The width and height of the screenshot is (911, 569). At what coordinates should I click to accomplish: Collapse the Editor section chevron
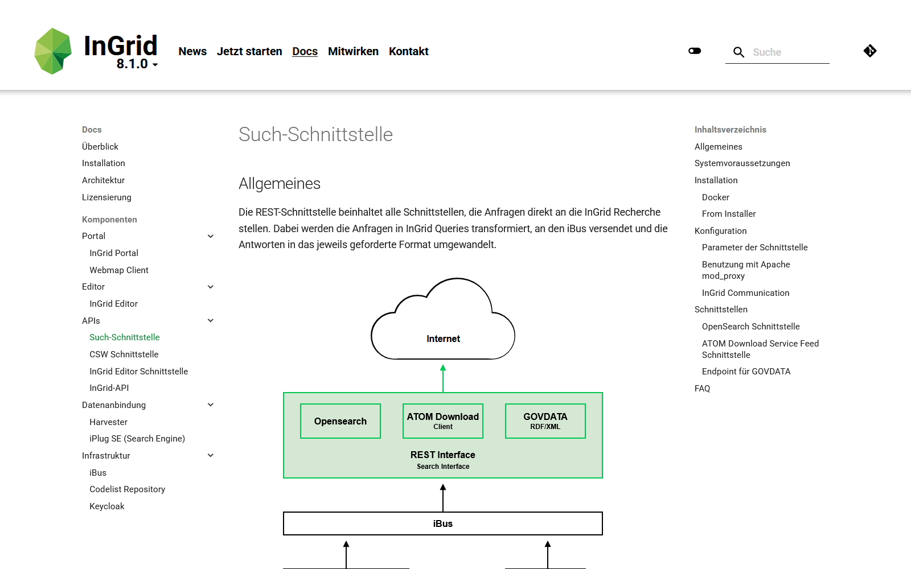[211, 287]
